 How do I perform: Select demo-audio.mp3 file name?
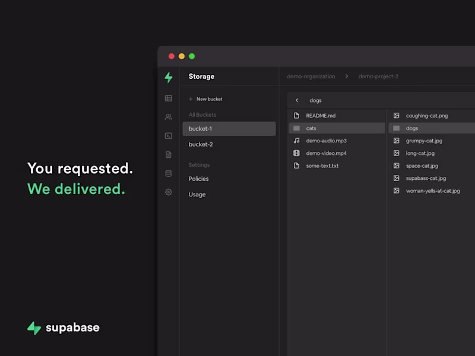326,141
